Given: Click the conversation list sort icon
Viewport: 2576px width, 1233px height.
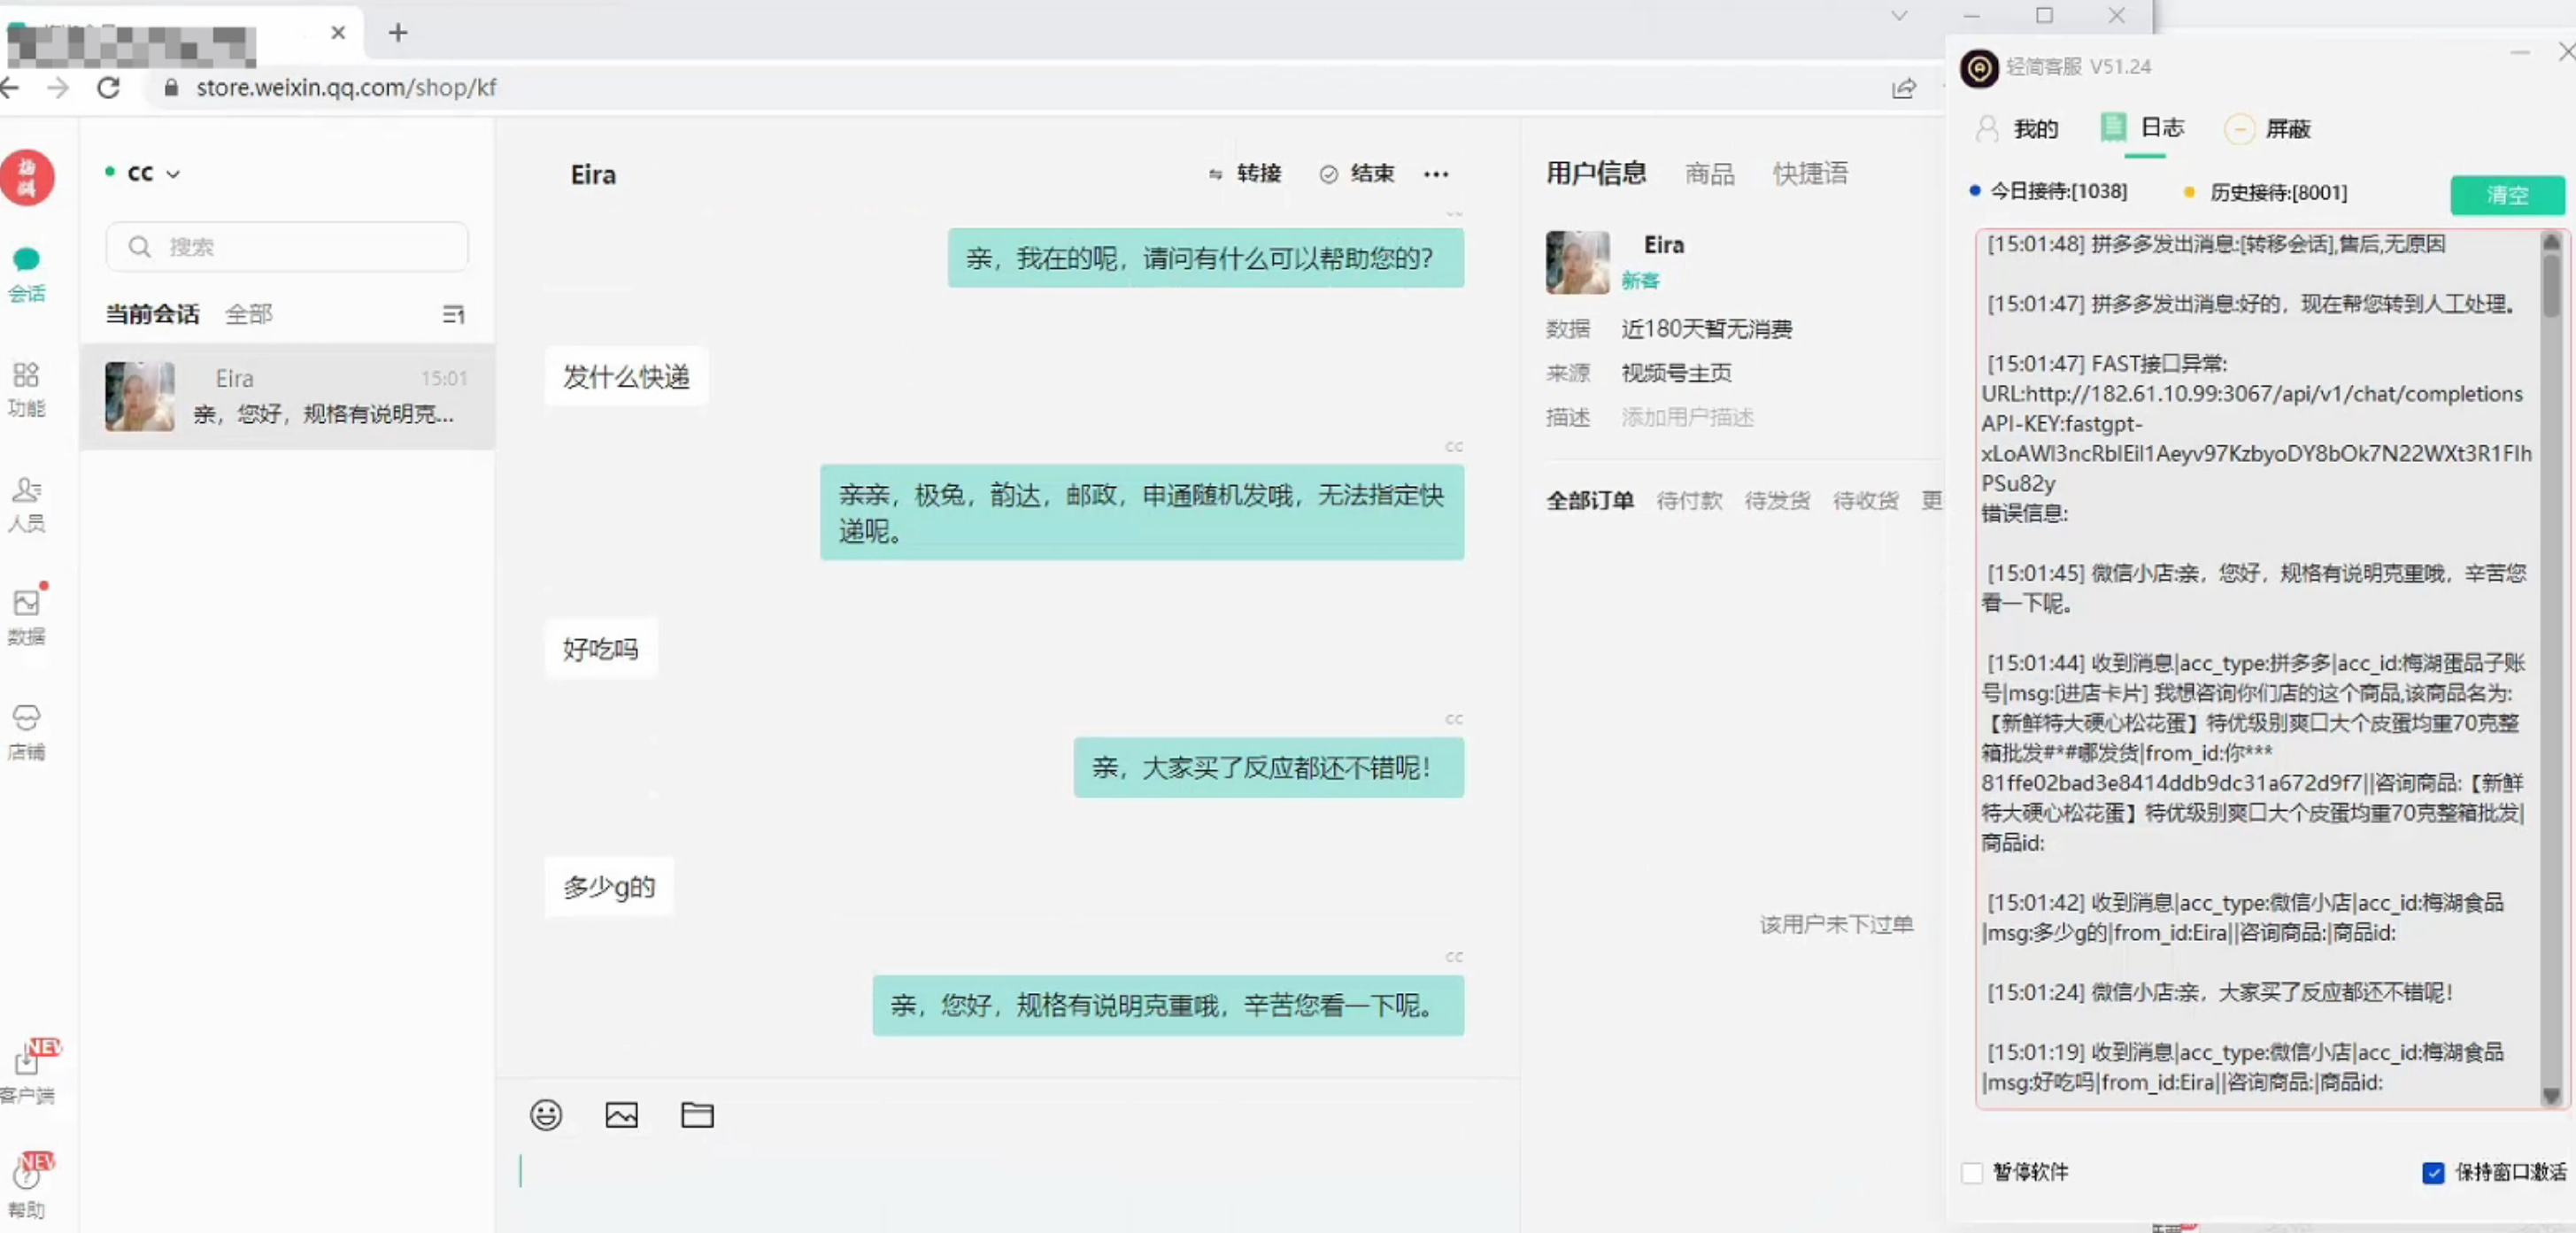Looking at the screenshot, I should (x=453, y=315).
